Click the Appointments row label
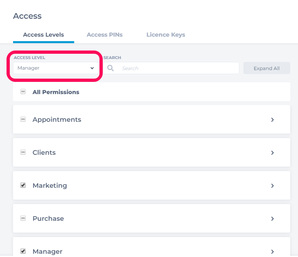The width and height of the screenshot is (298, 257). tap(57, 119)
